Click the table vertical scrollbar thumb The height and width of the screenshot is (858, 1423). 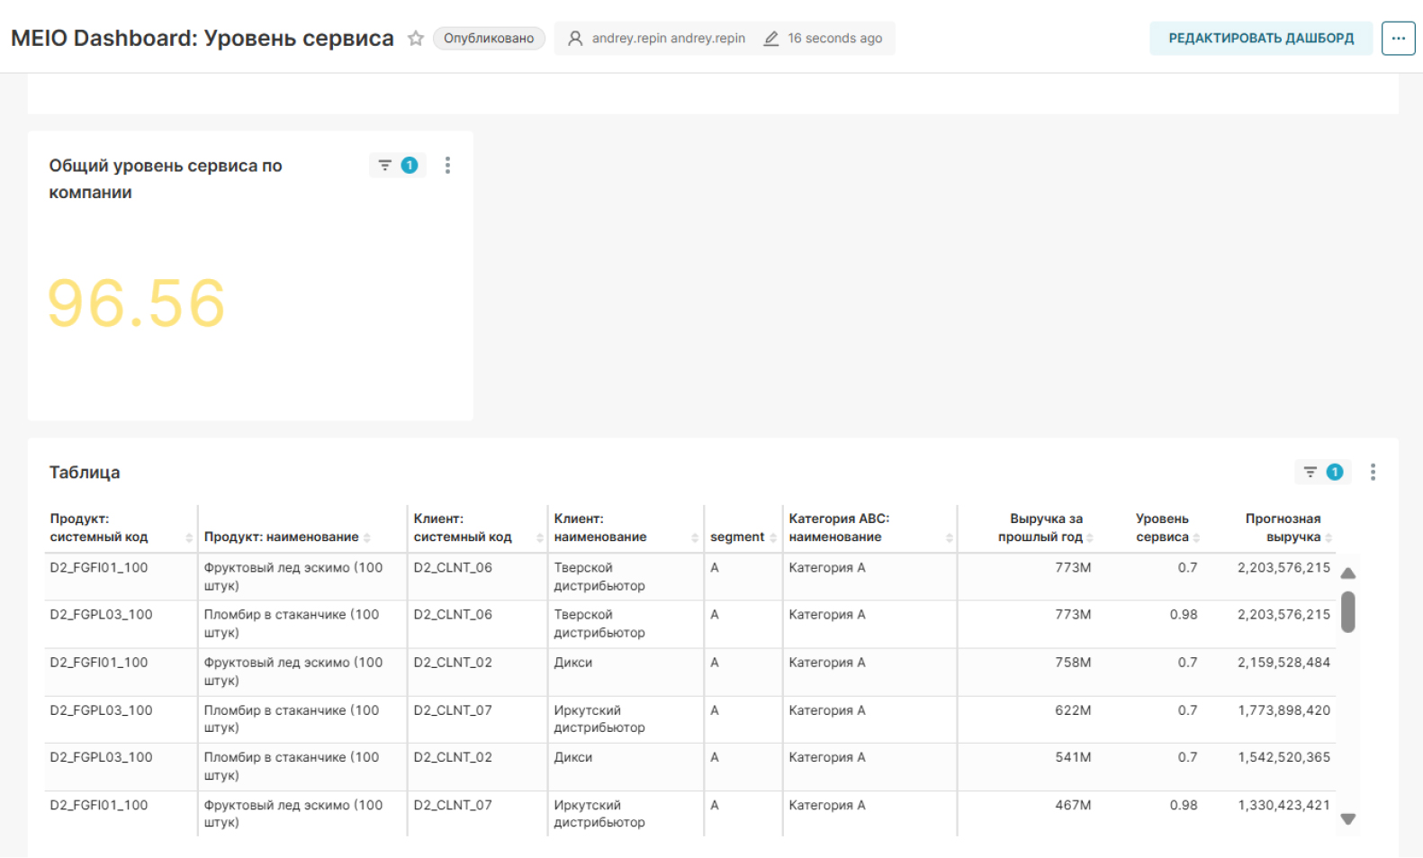point(1347,612)
